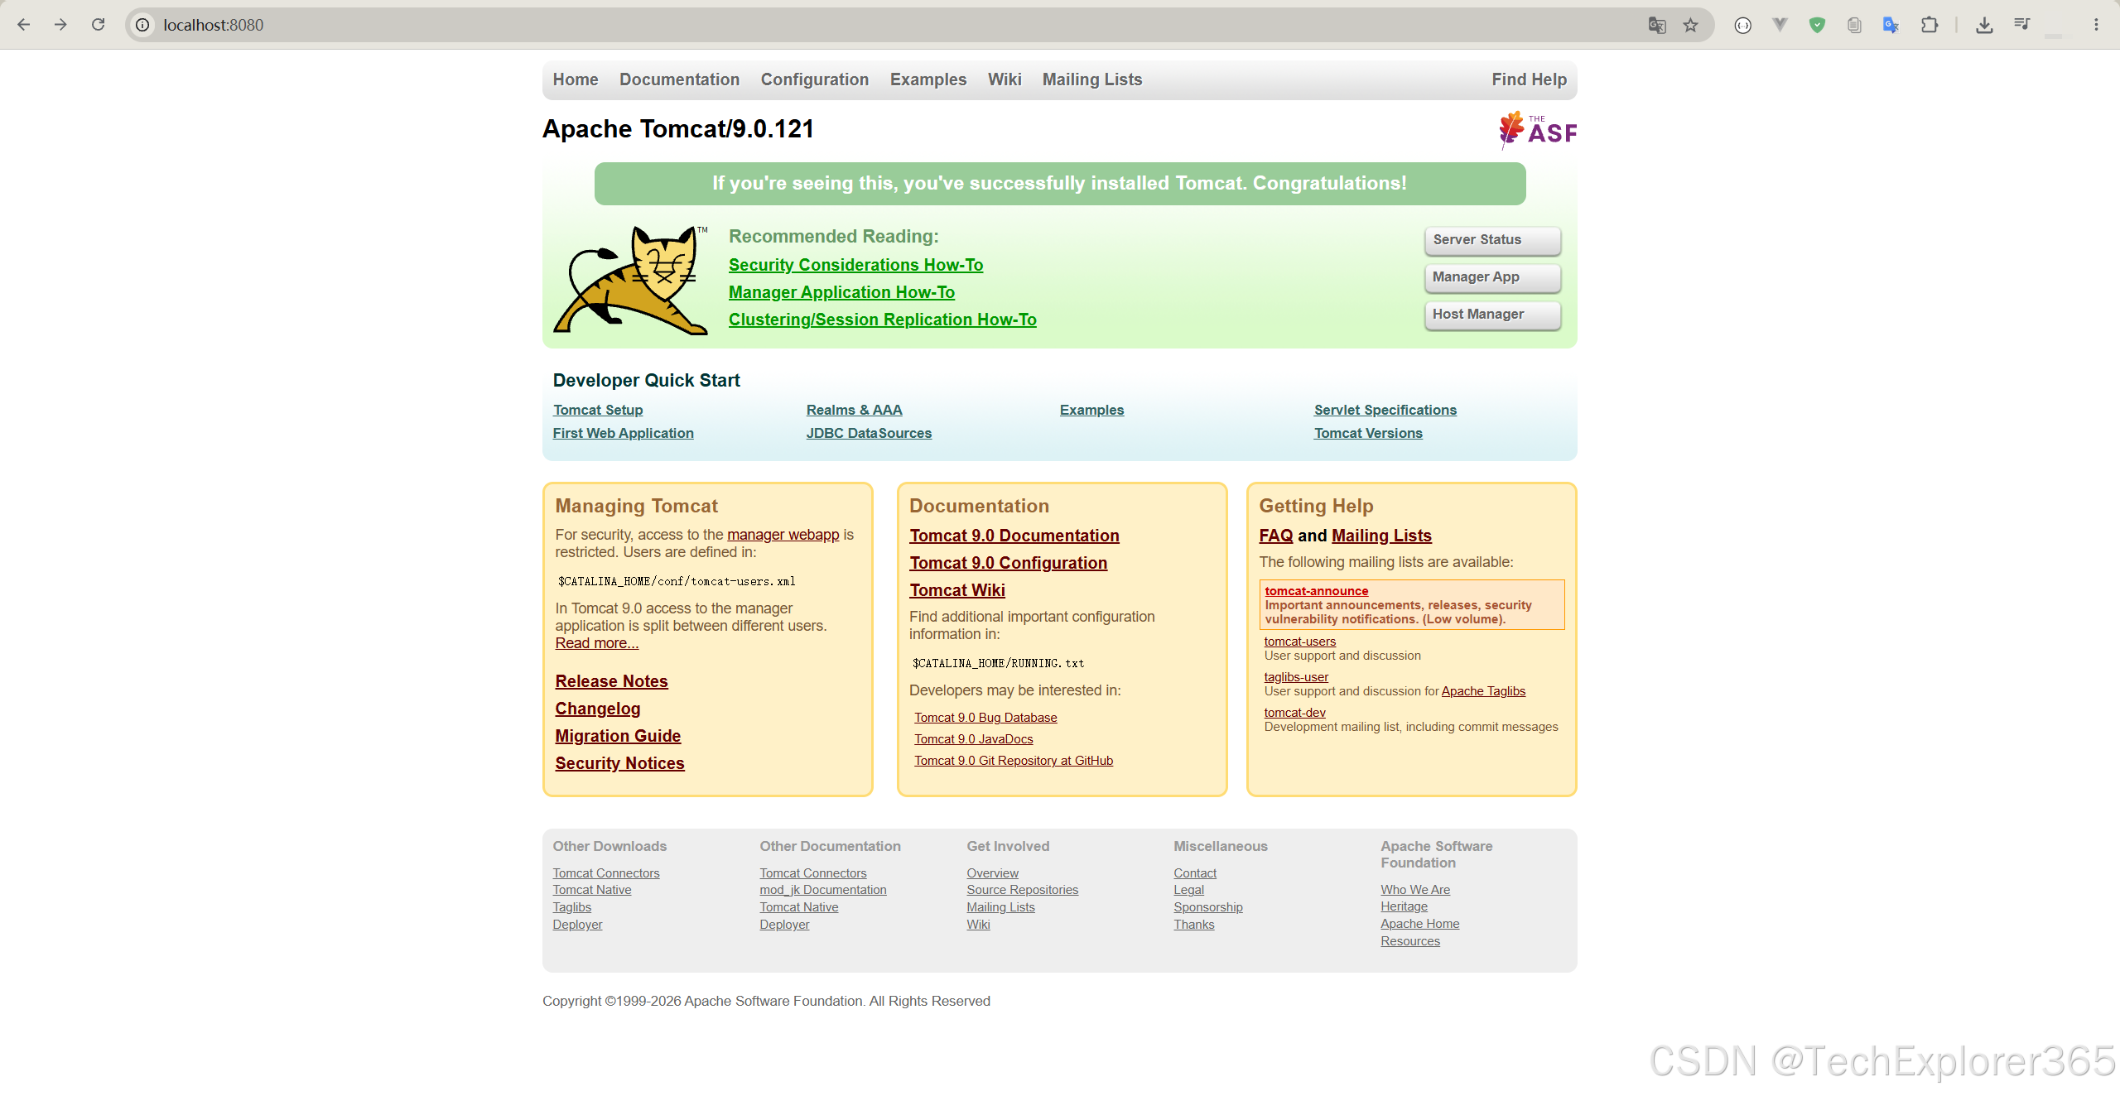Go back using the browser back arrow
This screenshot has height=1096, width=2120.
(x=24, y=25)
